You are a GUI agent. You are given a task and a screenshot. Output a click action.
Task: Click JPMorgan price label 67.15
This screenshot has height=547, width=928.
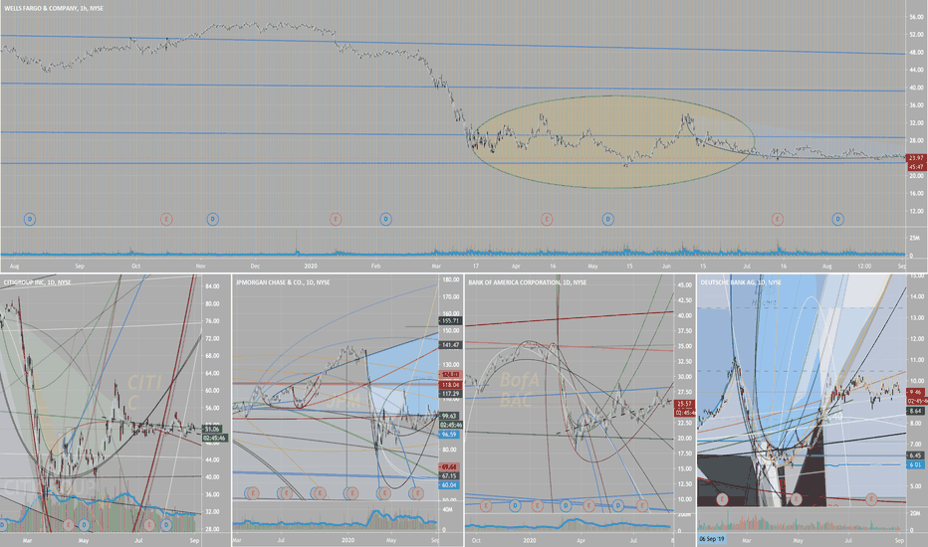[x=450, y=475]
